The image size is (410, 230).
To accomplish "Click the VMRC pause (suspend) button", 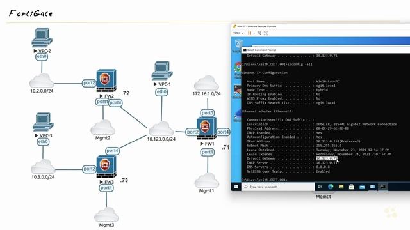I will [249, 33].
